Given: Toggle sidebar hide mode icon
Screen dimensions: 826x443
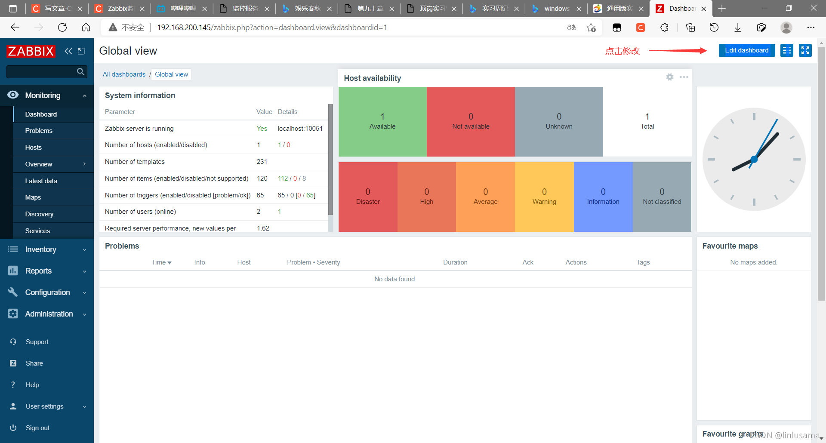Looking at the screenshot, I should pos(81,51).
